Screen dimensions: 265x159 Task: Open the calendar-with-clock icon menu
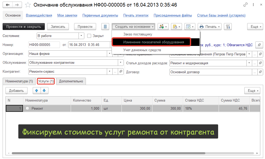190,26
